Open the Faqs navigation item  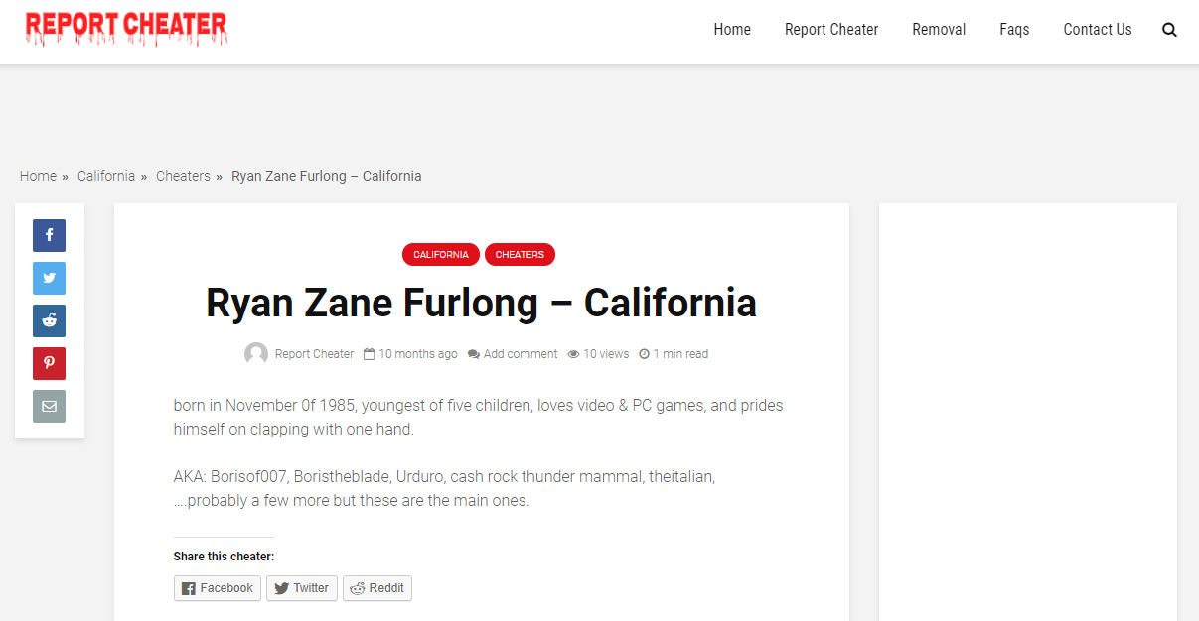[1014, 30]
